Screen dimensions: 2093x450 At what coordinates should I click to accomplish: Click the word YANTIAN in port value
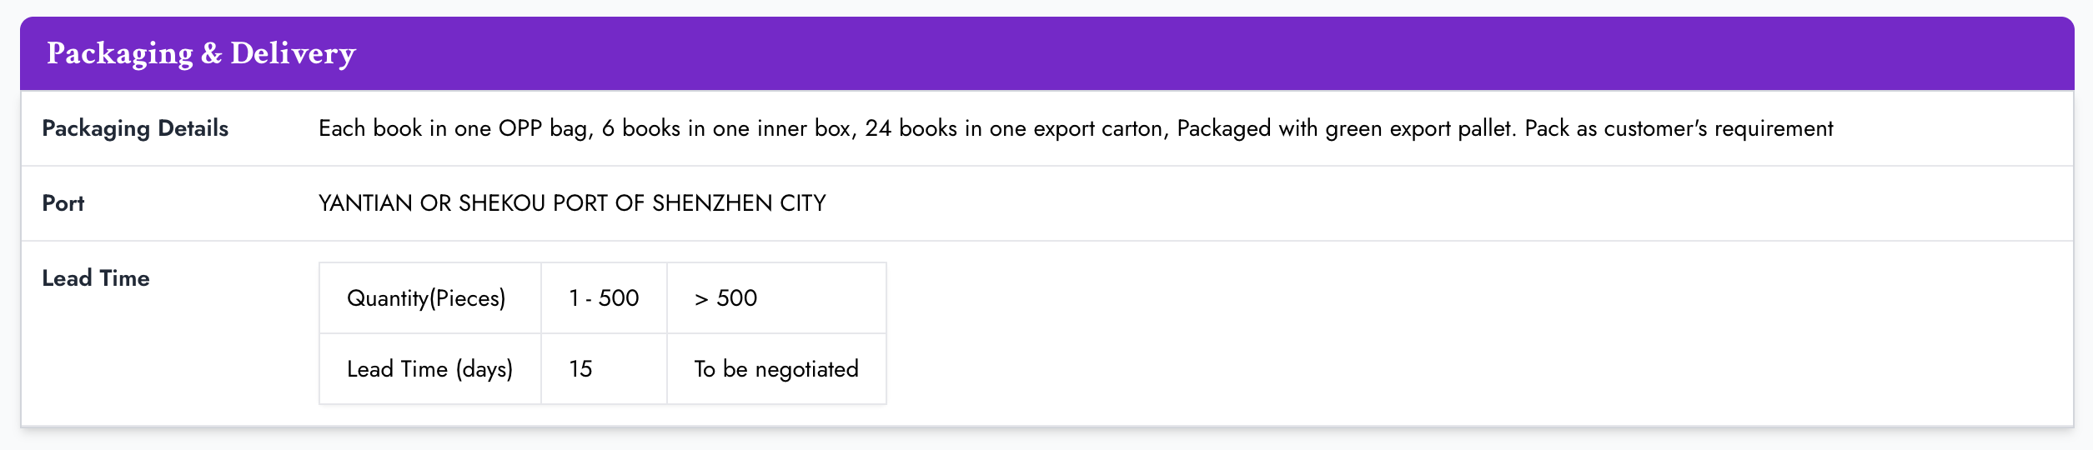coord(365,203)
